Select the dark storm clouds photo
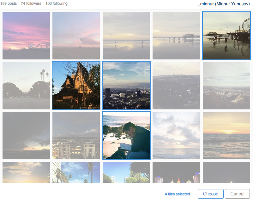The width and height of the screenshot is (253, 203). pyautogui.click(x=26, y=136)
